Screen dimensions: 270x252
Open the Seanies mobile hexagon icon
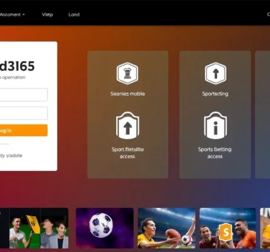127,73
